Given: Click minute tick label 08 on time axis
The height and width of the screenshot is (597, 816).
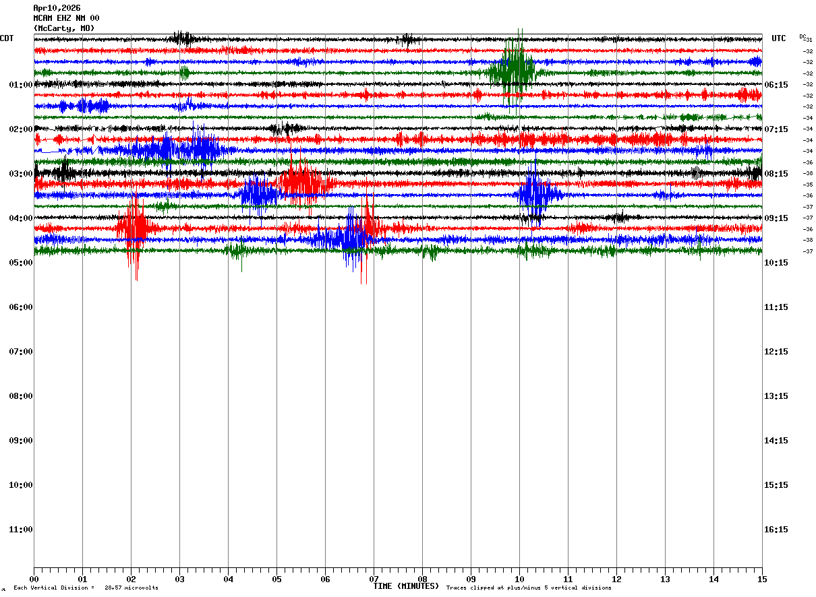Looking at the screenshot, I should pos(422,579).
